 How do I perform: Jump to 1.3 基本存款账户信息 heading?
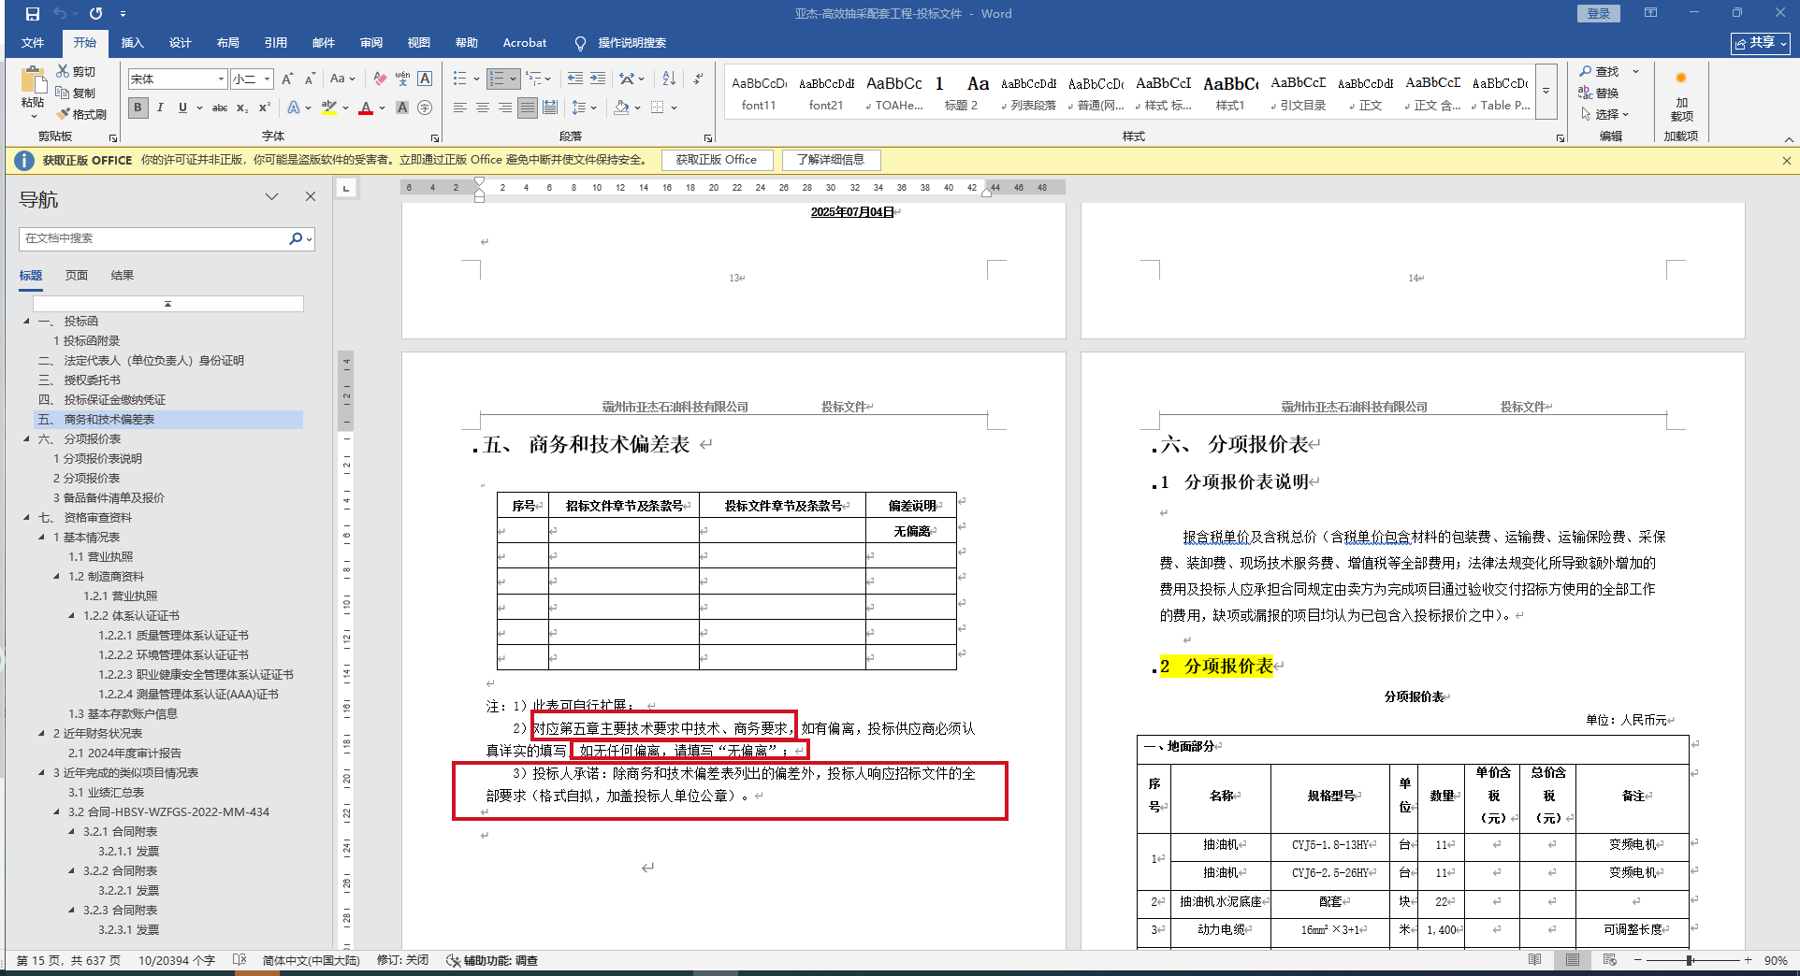(123, 713)
